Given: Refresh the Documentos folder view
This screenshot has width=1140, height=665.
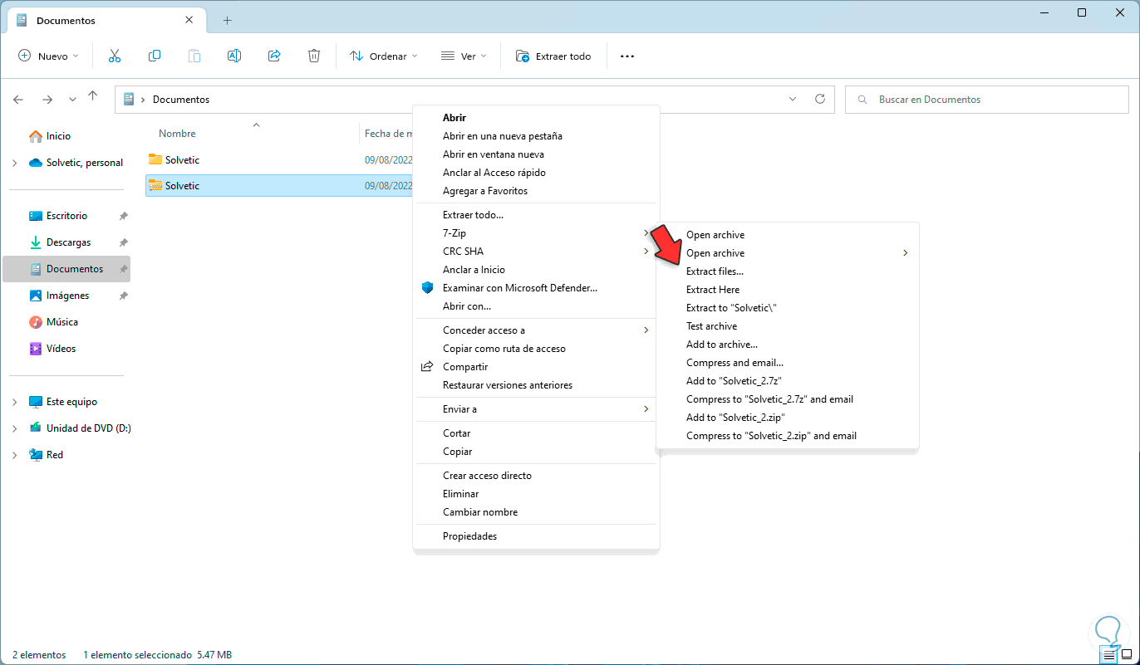Looking at the screenshot, I should pos(820,99).
